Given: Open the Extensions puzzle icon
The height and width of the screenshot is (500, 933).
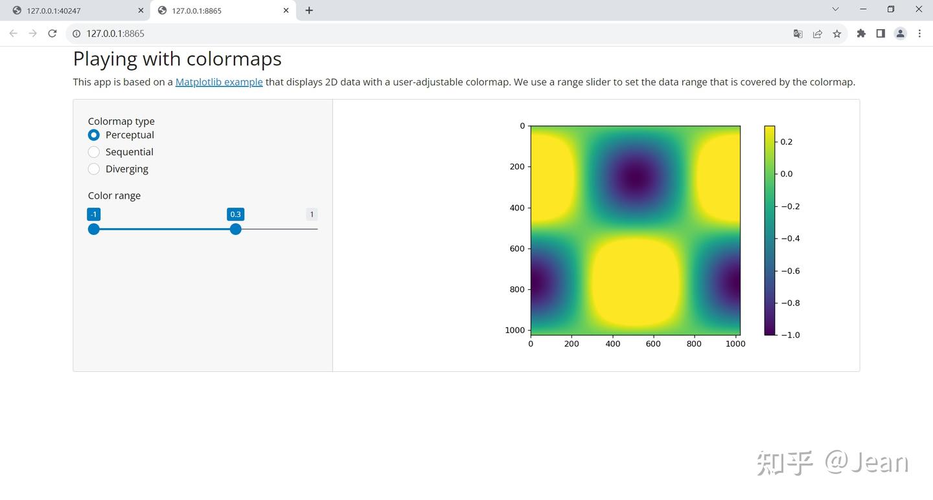Looking at the screenshot, I should [861, 34].
